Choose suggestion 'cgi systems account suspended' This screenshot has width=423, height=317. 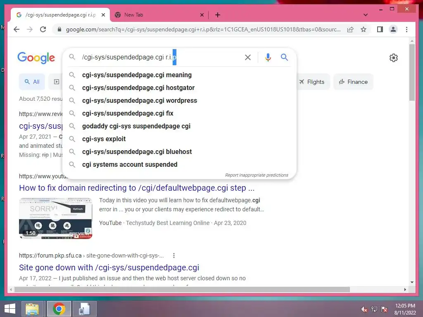[179, 164]
